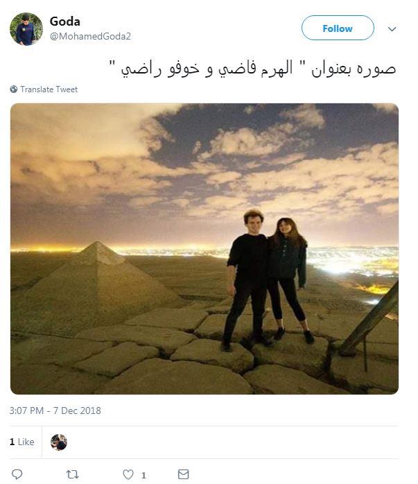Click the reply speech bubble icon
Viewport: 418px width, 484px height.
coord(17,474)
